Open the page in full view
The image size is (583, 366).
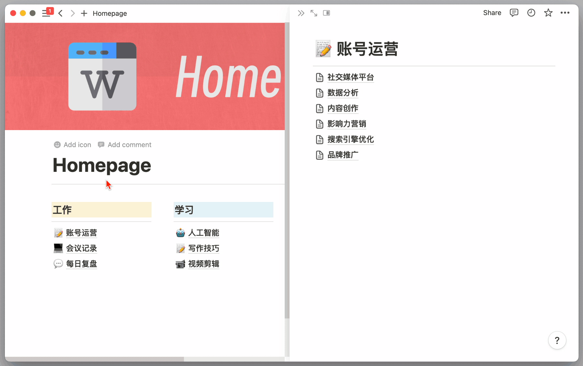tap(314, 13)
